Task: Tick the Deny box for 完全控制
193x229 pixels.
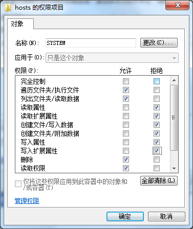Action: pyautogui.click(x=157, y=81)
